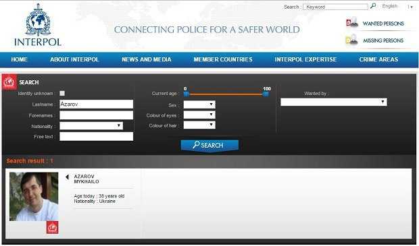Open the Wanted Persons red icon

352,22
